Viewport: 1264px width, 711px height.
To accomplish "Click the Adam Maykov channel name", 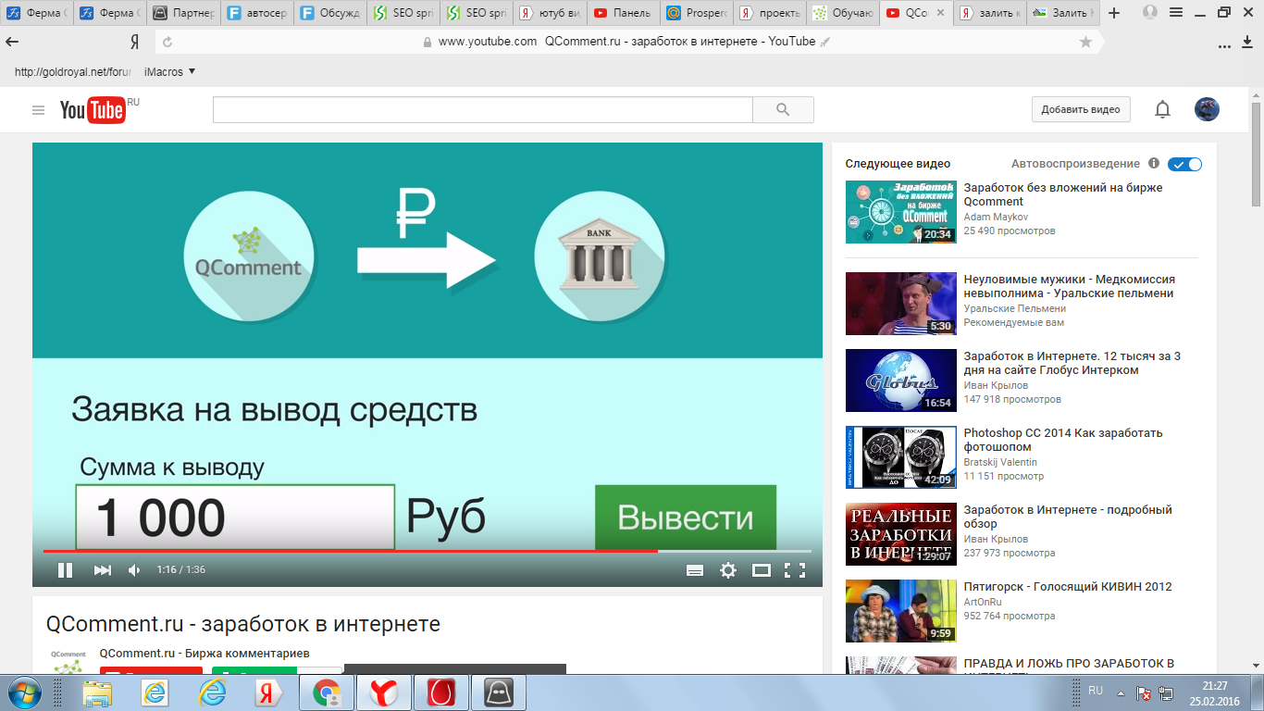I will (x=996, y=217).
